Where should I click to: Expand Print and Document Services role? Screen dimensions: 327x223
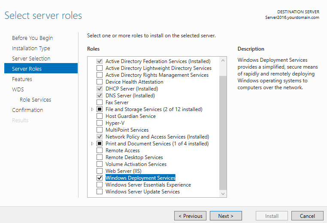click(92, 144)
